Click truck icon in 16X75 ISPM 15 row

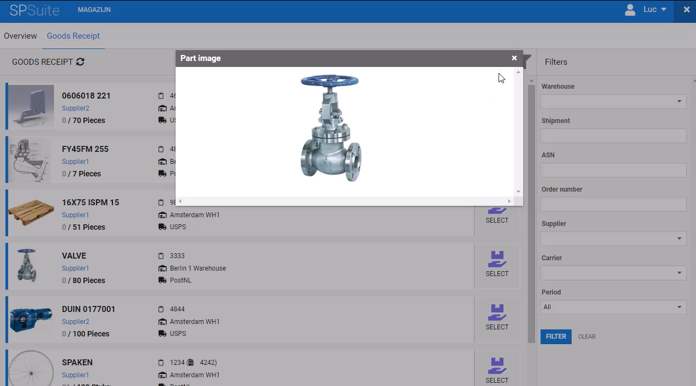point(162,227)
